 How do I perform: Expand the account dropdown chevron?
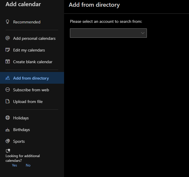(x=143, y=33)
